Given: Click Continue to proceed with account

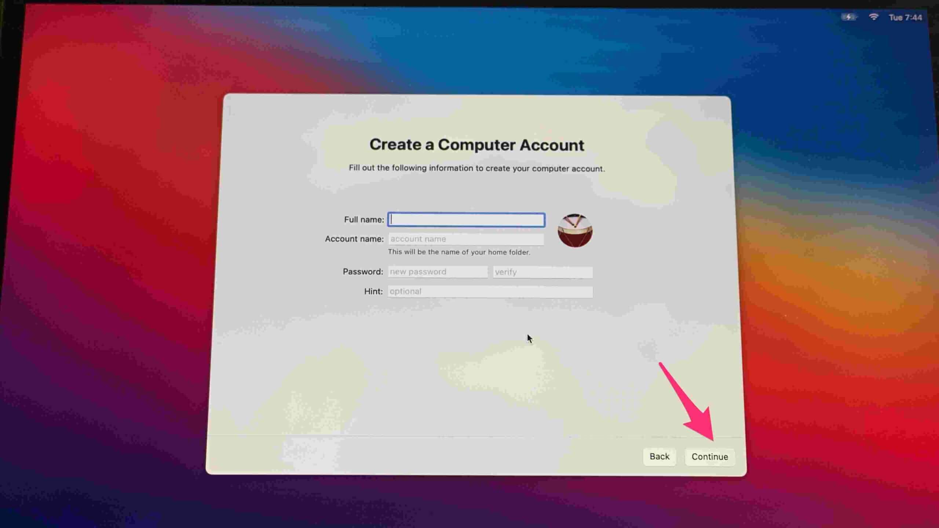Looking at the screenshot, I should [x=709, y=456].
